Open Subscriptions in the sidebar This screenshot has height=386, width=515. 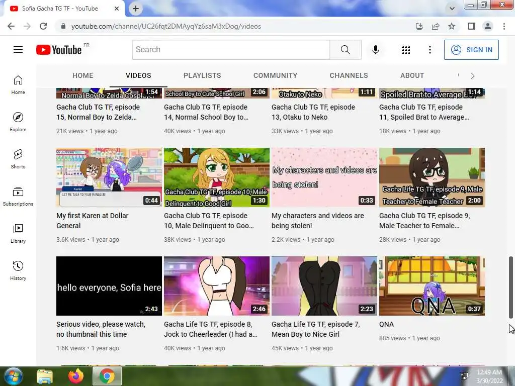[18, 196]
